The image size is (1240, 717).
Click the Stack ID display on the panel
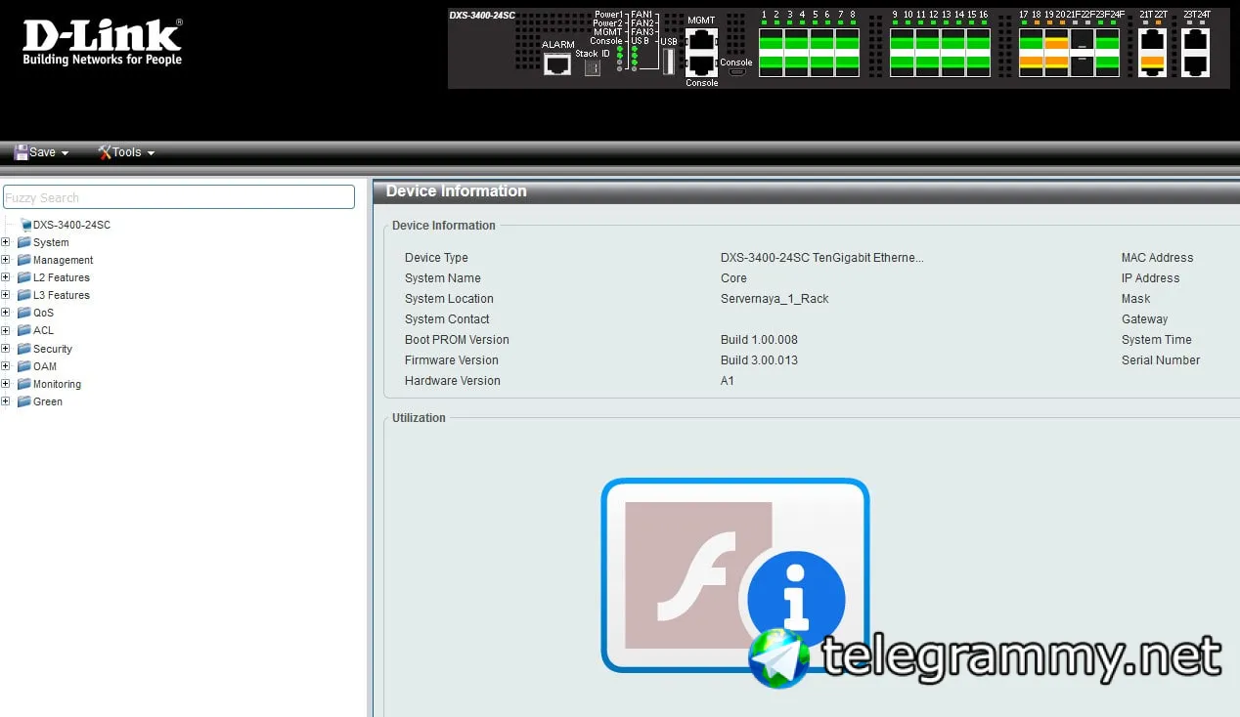(593, 67)
